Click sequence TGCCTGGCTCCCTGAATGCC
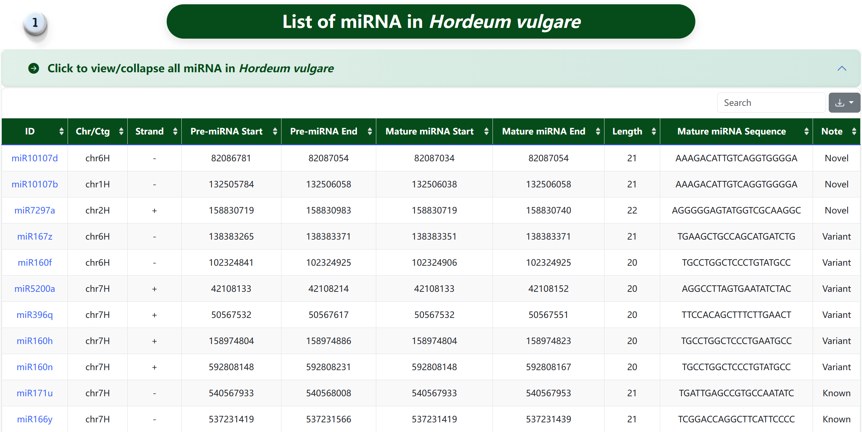The height and width of the screenshot is (432, 862). pyautogui.click(x=736, y=341)
